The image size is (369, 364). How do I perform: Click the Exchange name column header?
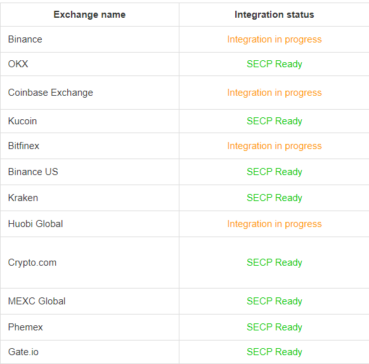(89, 15)
